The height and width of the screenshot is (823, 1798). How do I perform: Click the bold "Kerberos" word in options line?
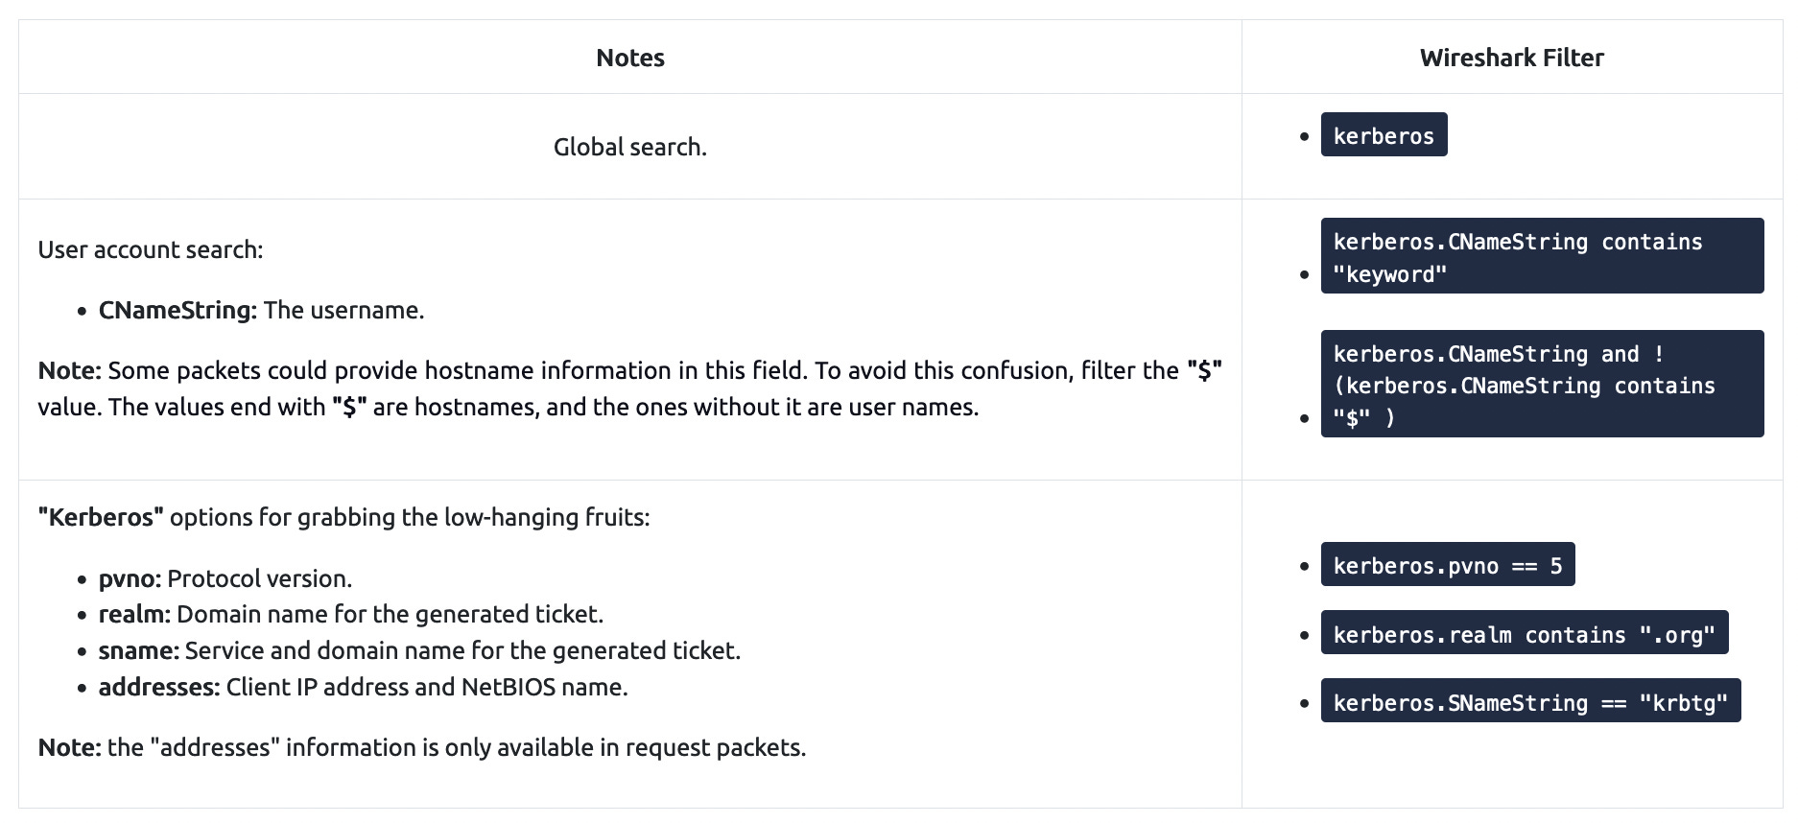(x=101, y=517)
